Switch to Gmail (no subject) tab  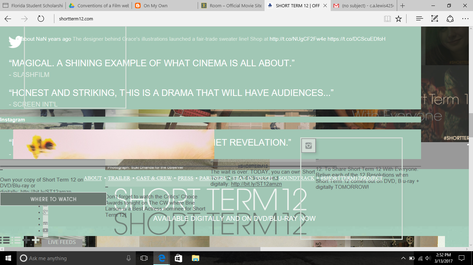coord(364,6)
